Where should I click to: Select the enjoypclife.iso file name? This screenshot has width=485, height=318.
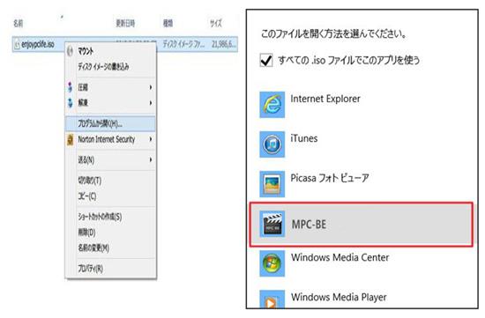click(38, 45)
